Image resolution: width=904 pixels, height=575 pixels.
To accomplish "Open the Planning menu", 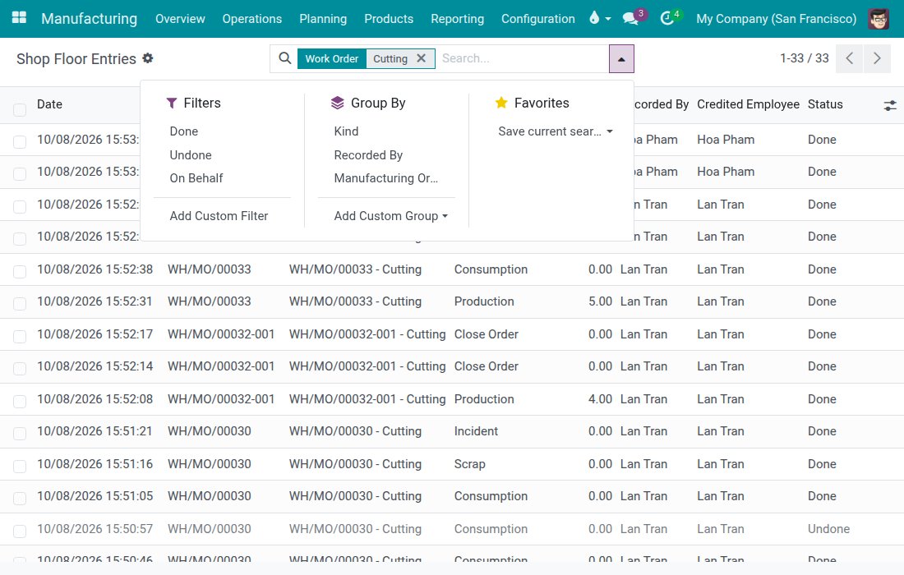I will pyautogui.click(x=323, y=18).
